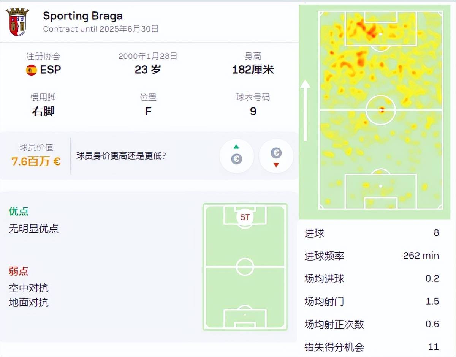
Task: Click the 场均射门 stat row
Action: pyautogui.click(x=372, y=301)
